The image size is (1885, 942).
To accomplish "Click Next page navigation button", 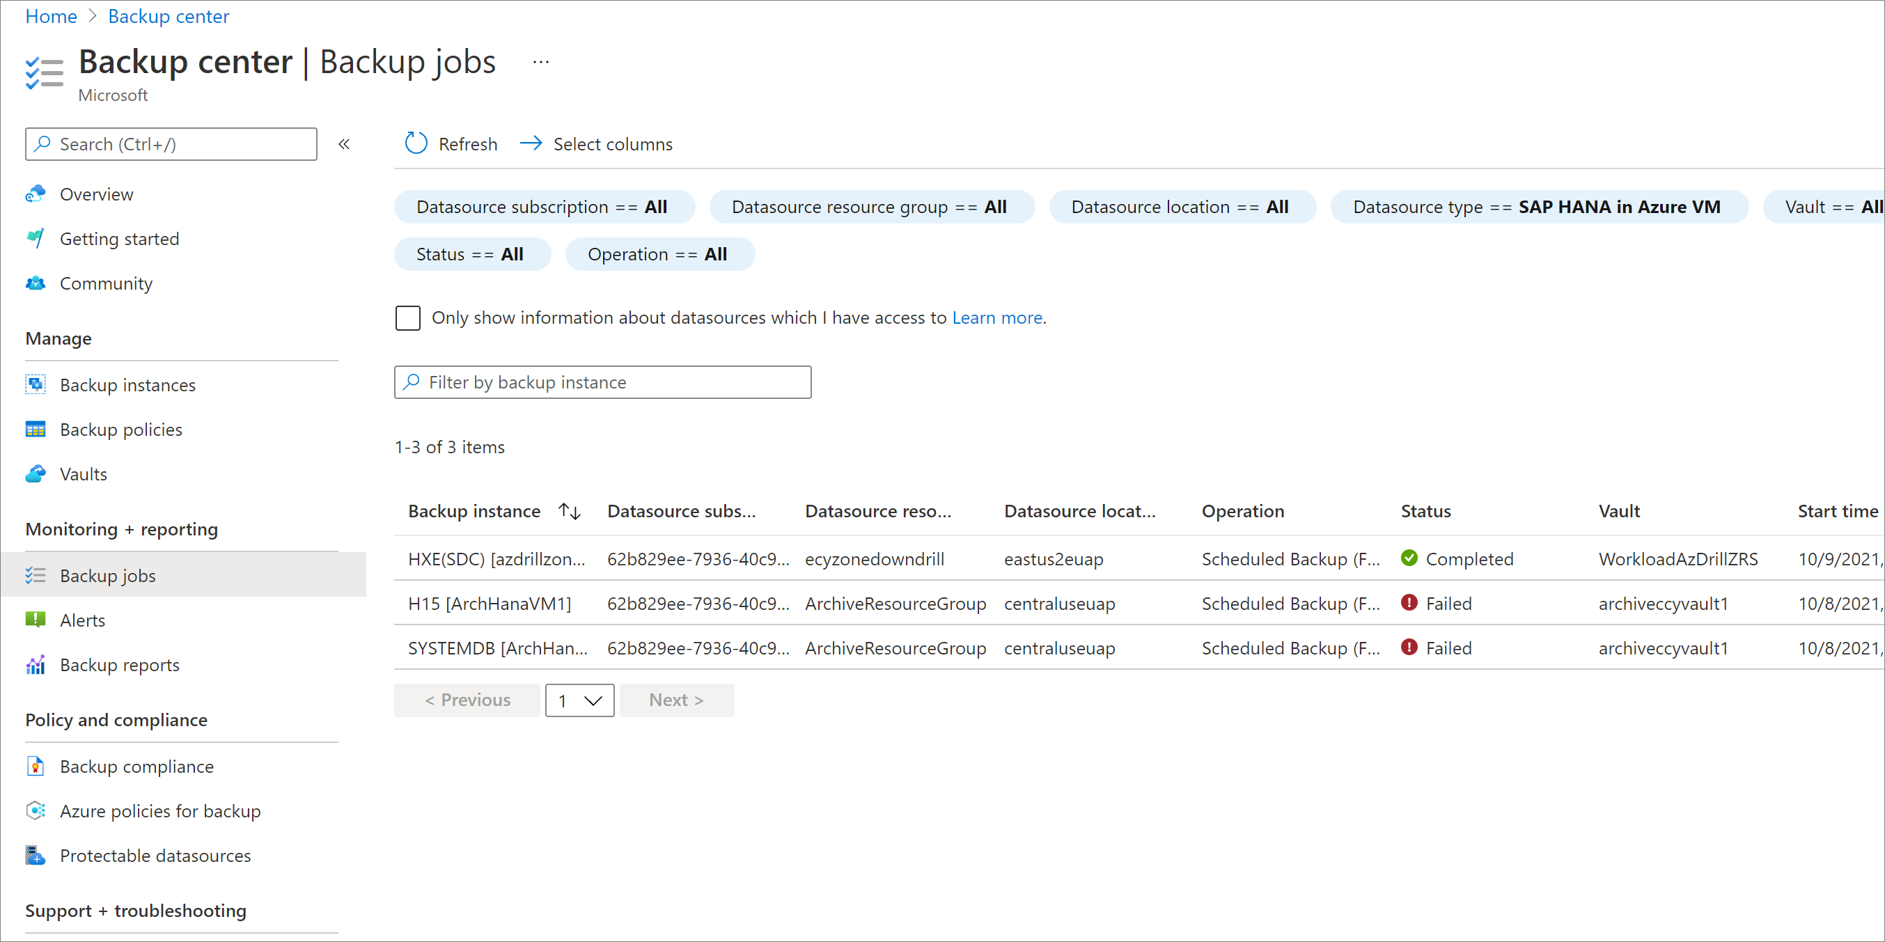I will (x=677, y=699).
